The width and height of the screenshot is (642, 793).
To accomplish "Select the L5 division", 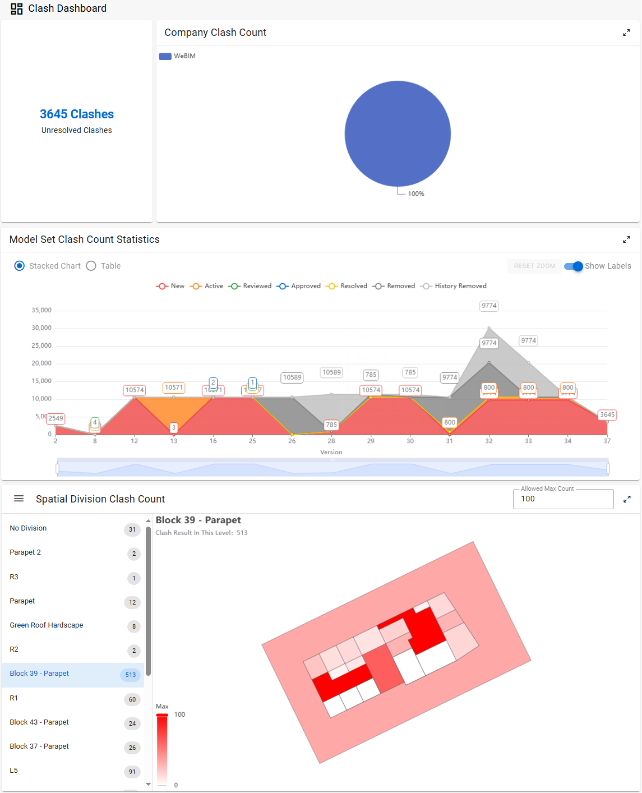I will click(x=73, y=771).
